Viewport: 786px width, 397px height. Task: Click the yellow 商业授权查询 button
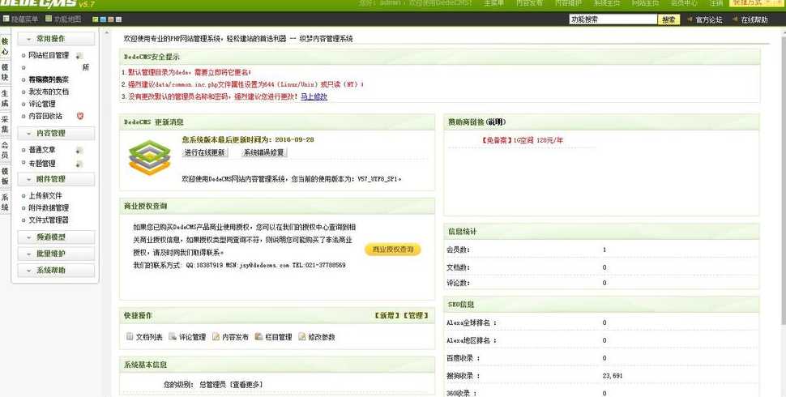click(392, 250)
